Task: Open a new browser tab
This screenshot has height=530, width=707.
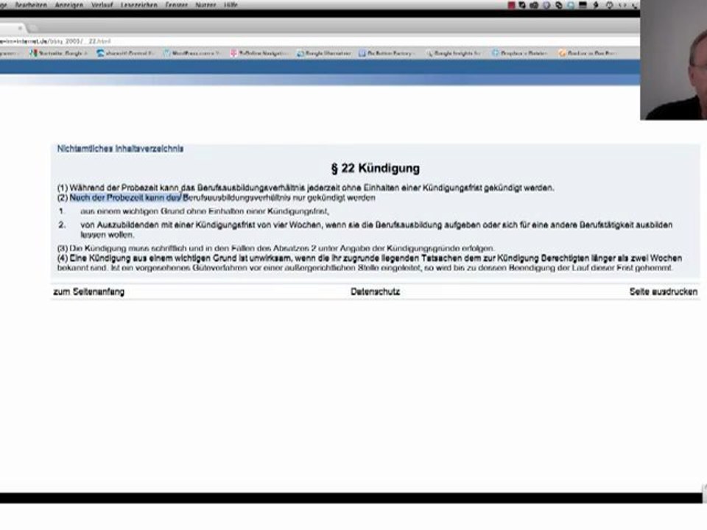Action: (x=33, y=28)
